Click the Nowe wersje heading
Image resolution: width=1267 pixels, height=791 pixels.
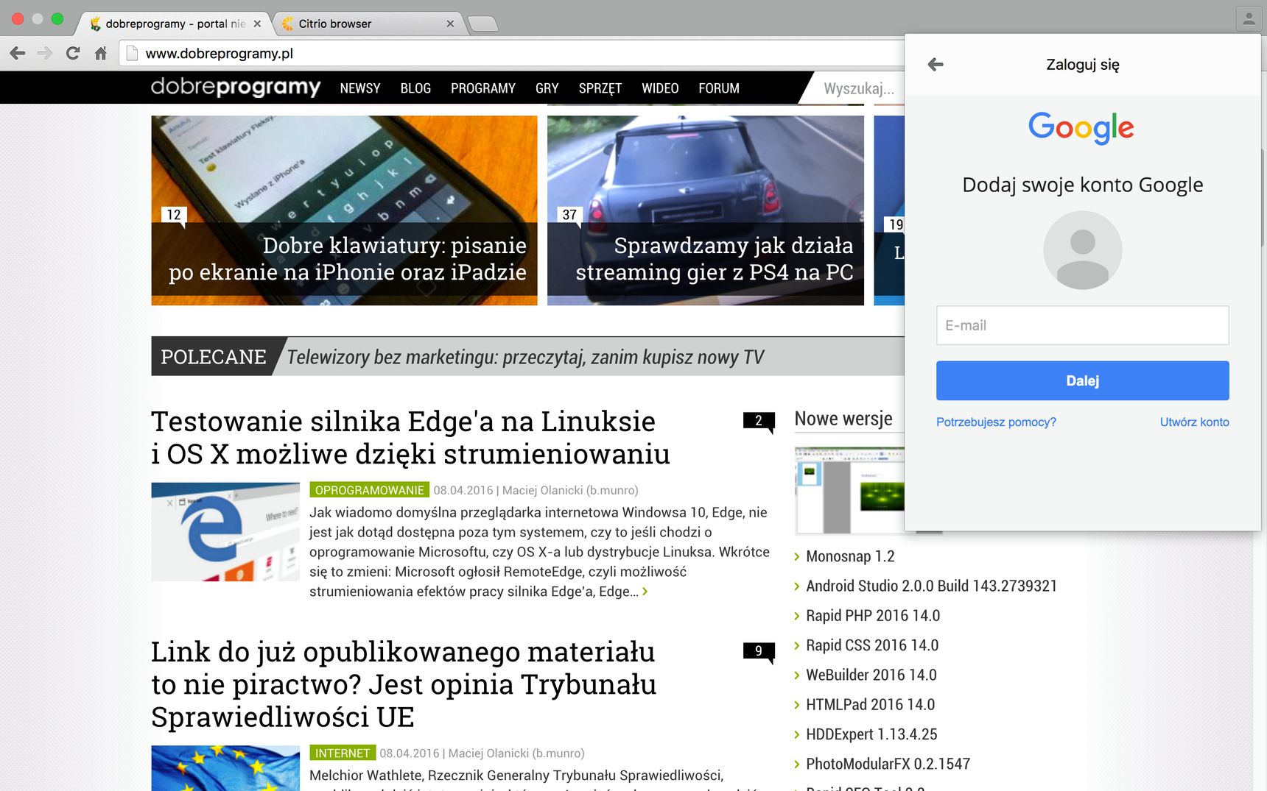click(843, 419)
